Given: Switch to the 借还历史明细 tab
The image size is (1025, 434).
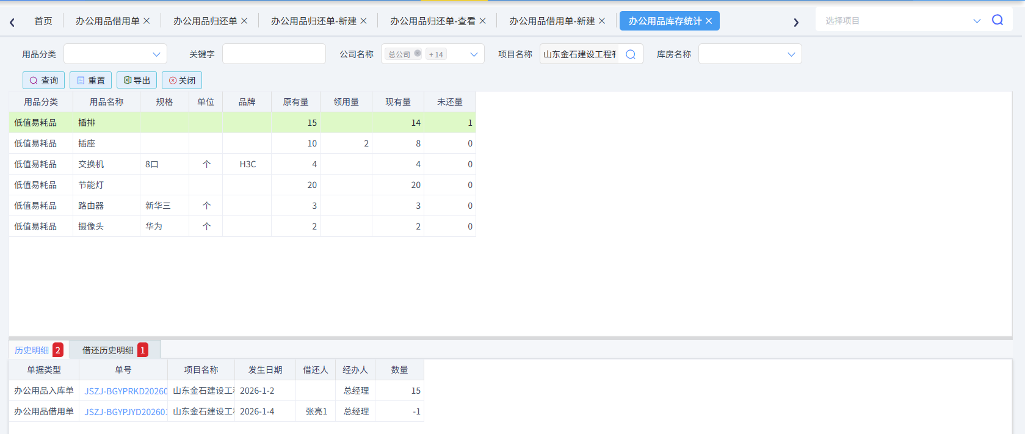Looking at the screenshot, I should 108,350.
